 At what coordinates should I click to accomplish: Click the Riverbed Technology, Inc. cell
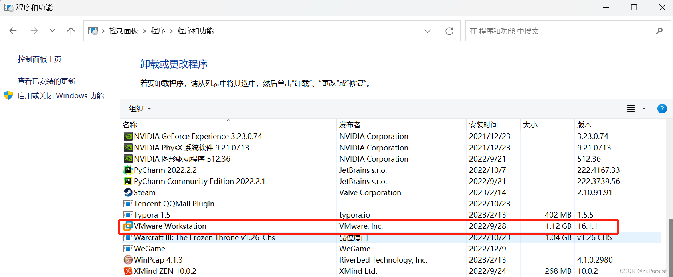383,260
